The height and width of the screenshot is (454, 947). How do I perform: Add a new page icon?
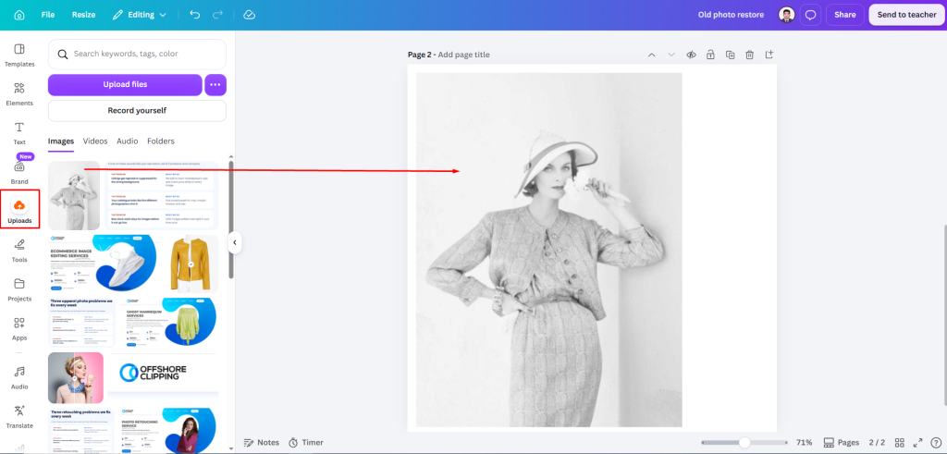(x=769, y=55)
